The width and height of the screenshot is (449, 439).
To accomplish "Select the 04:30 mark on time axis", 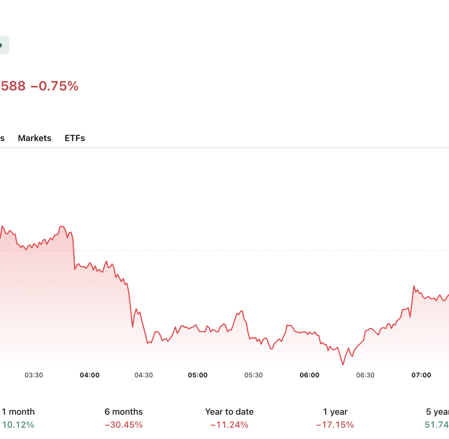I will [144, 375].
